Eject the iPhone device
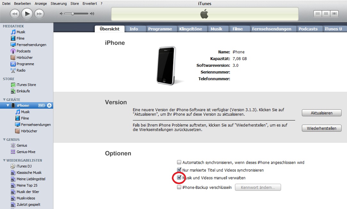 [x=49, y=105]
